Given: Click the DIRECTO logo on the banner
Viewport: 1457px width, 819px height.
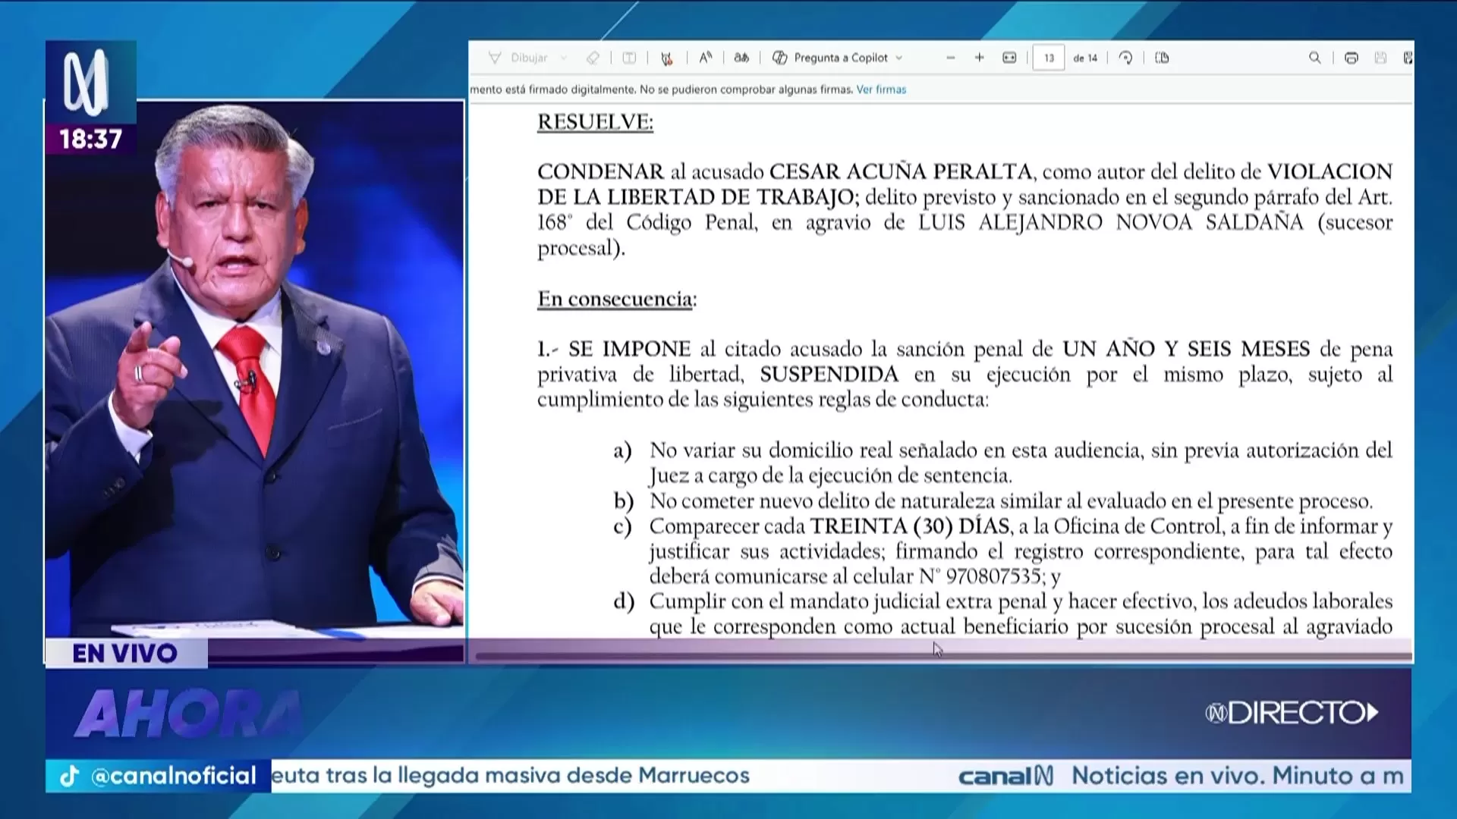Looking at the screenshot, I should [x=1292, y=713].
